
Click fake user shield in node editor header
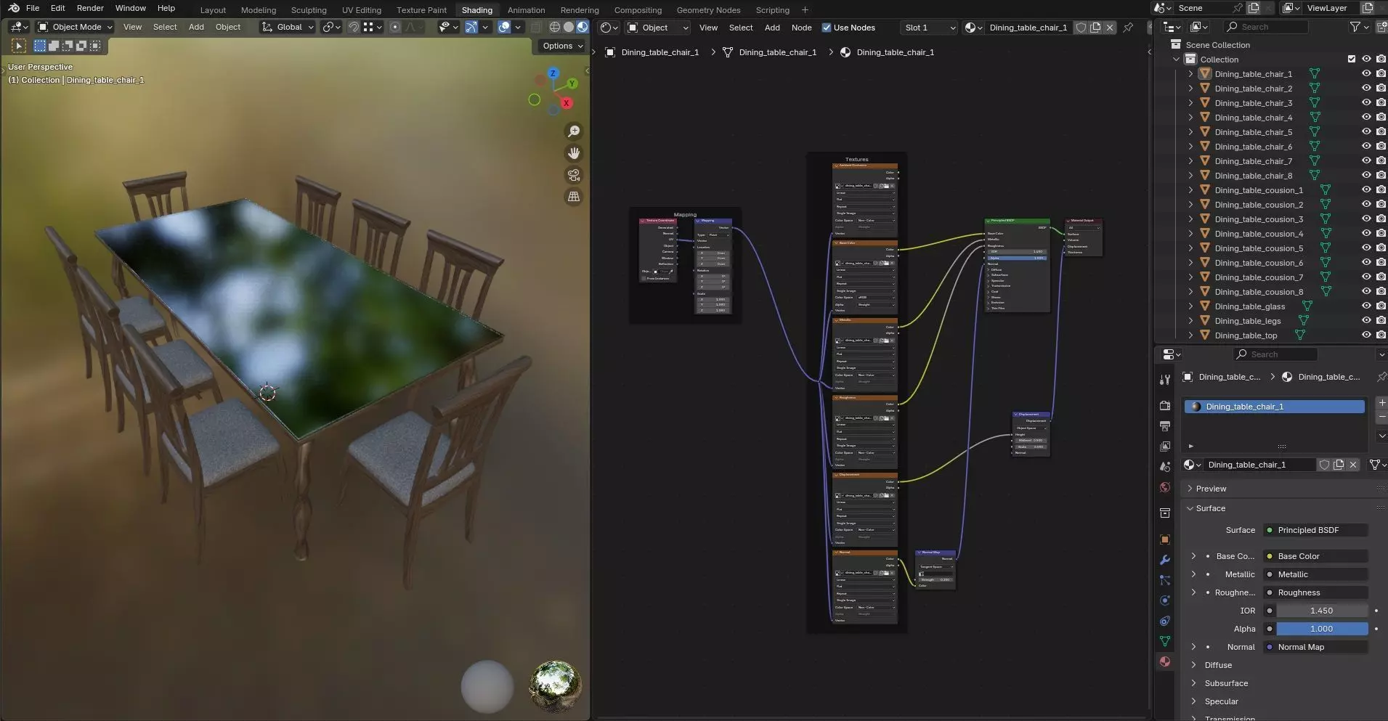coord(1081,28)
